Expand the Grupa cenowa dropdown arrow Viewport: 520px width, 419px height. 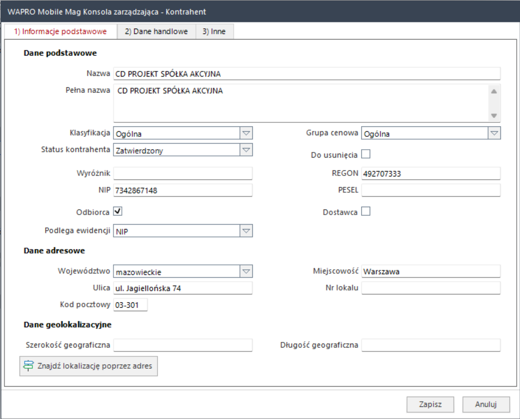(x=494, y=133)
